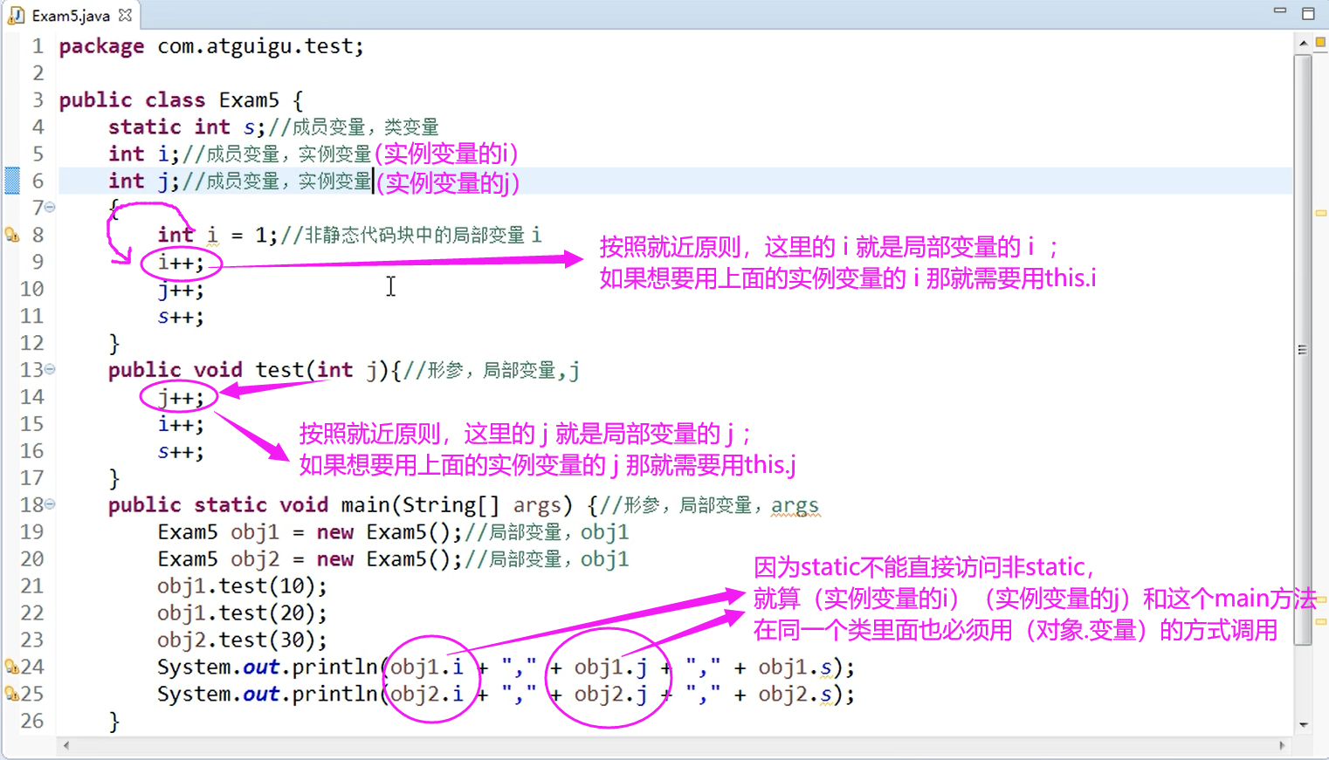
Task: Click "com.atguigu.test;" on line 1
Action: click(260, 46)
